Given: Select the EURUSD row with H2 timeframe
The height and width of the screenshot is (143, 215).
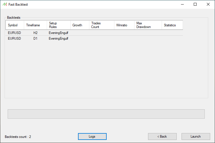Looking at the screenshot, I should (x=94, y=33).
